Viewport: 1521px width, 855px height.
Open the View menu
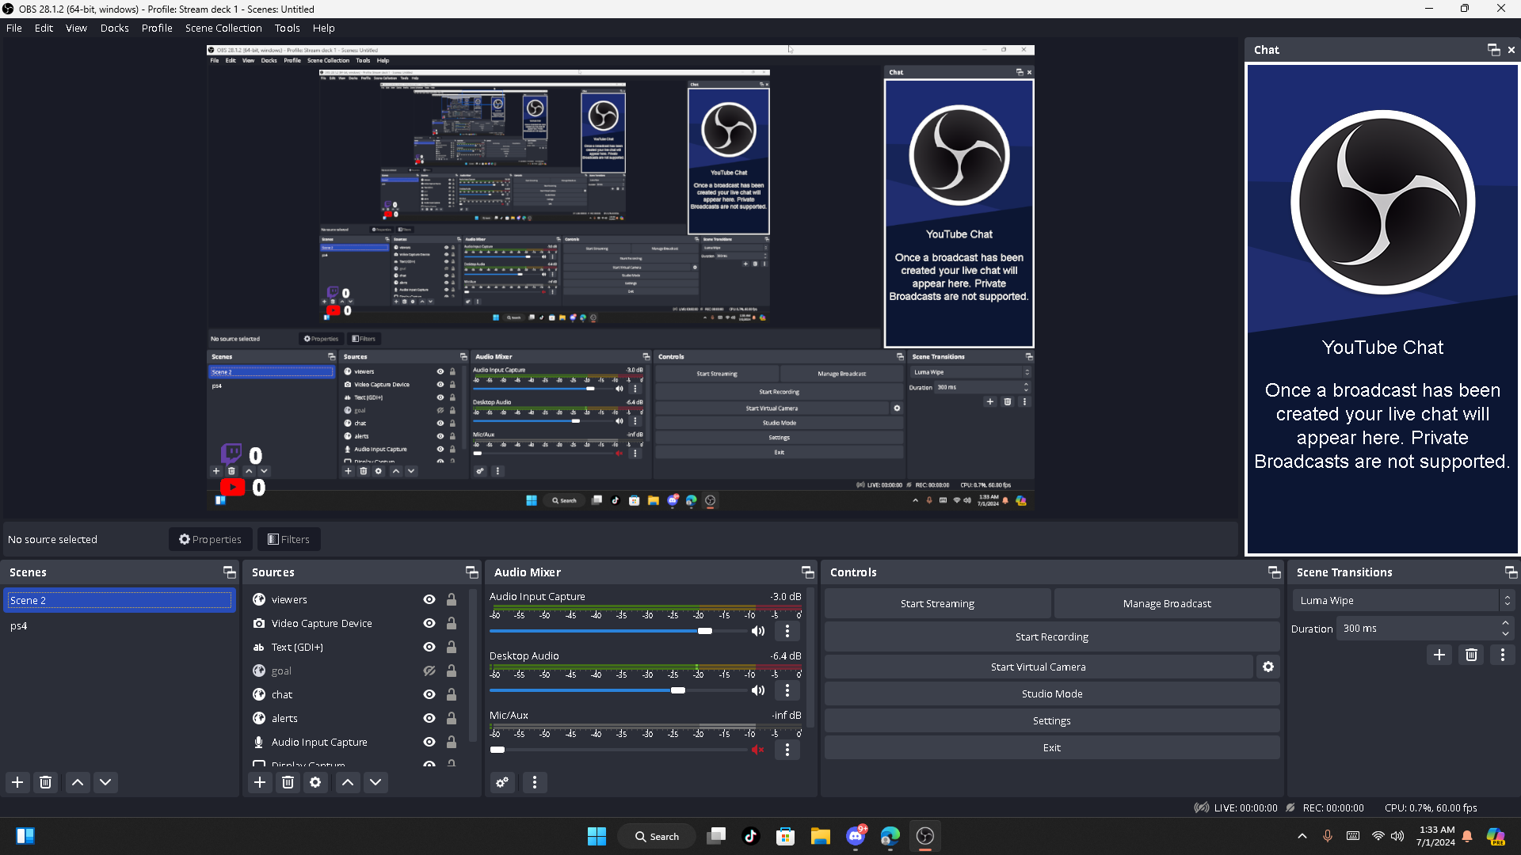(x=76, y=28)
